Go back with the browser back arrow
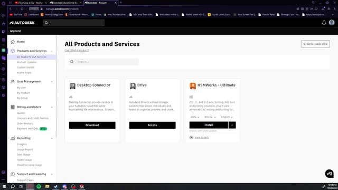Viewport: 338px width, 190px height. (x=11, y=9)
